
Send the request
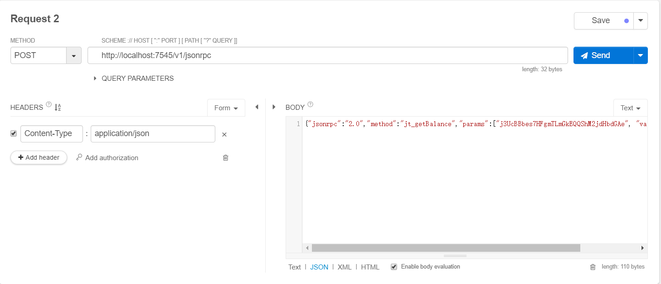click(603, 55)
